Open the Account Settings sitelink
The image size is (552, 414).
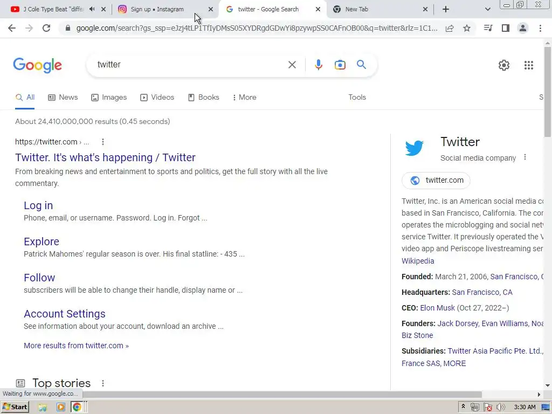65,314
